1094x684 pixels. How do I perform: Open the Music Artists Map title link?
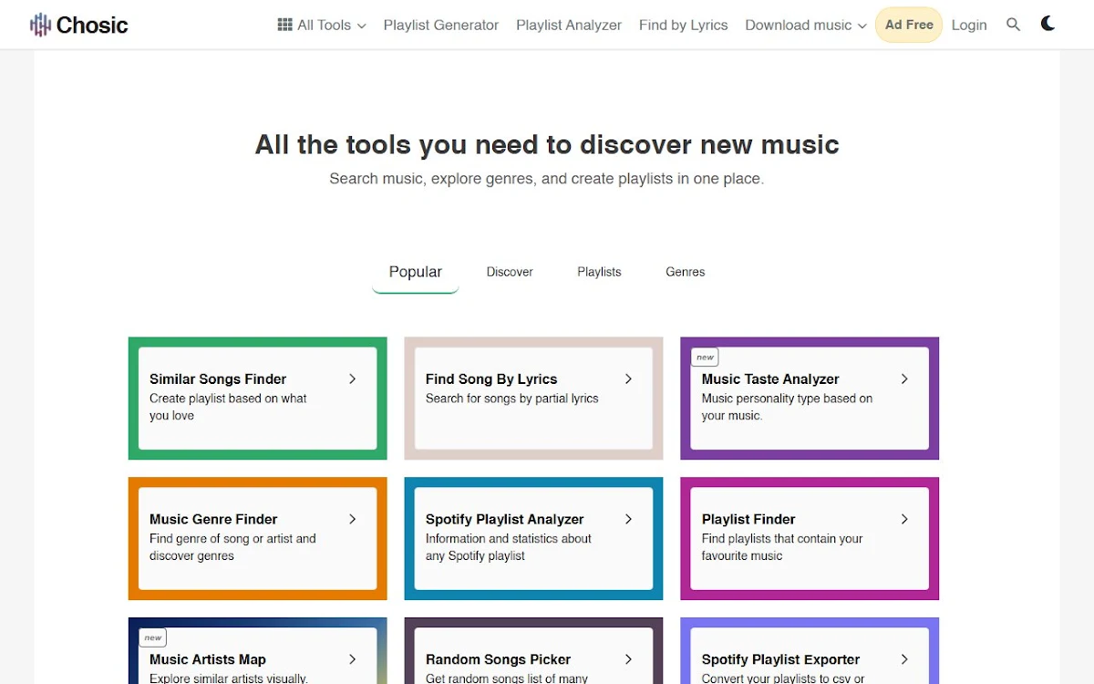[208, 660]
